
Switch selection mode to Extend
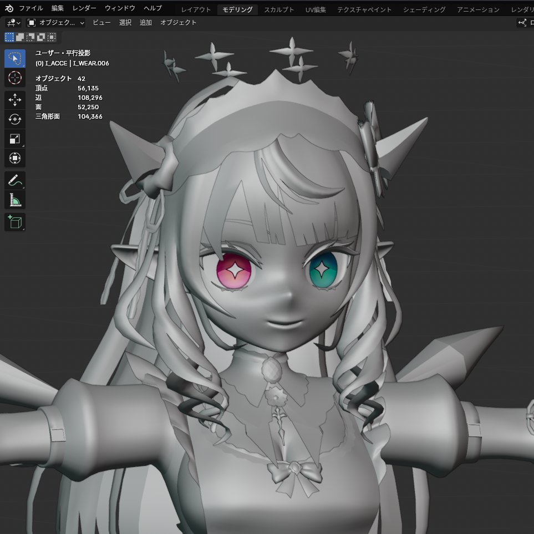tap(20, 37)
